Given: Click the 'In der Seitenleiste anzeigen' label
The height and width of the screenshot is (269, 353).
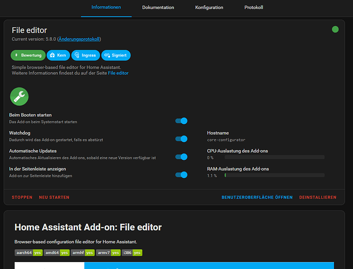Looking at the screenshot, I should [38, 169].
